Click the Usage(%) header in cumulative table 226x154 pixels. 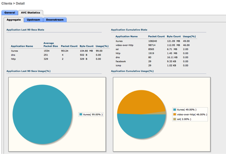point(190,36)
